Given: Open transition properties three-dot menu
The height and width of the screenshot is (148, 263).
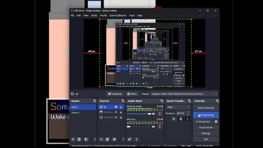Looking at the screenshot, I should (x=188, y=119).
